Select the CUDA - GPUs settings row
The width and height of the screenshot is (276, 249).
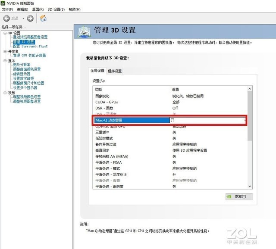[x=170, y=102]
